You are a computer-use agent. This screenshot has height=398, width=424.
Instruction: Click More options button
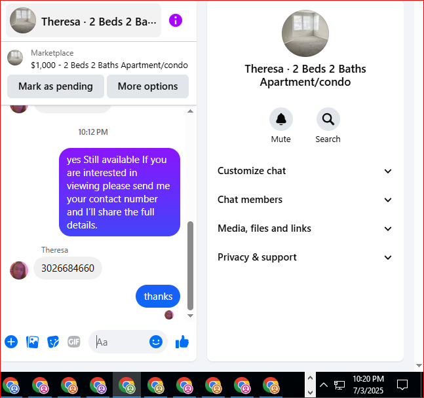(147, 86)
